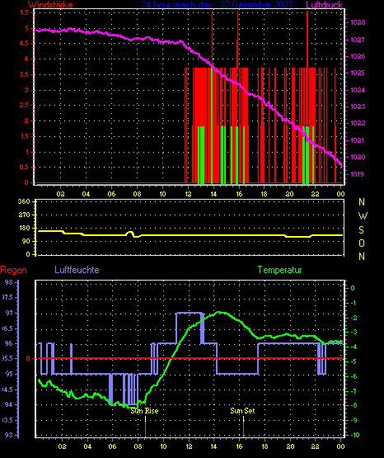
Task: Click the -10 temperature scale value
Action: pos(354,435)
